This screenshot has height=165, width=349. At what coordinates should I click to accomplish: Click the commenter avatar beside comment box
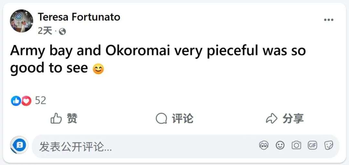click(x=19, y=146)
